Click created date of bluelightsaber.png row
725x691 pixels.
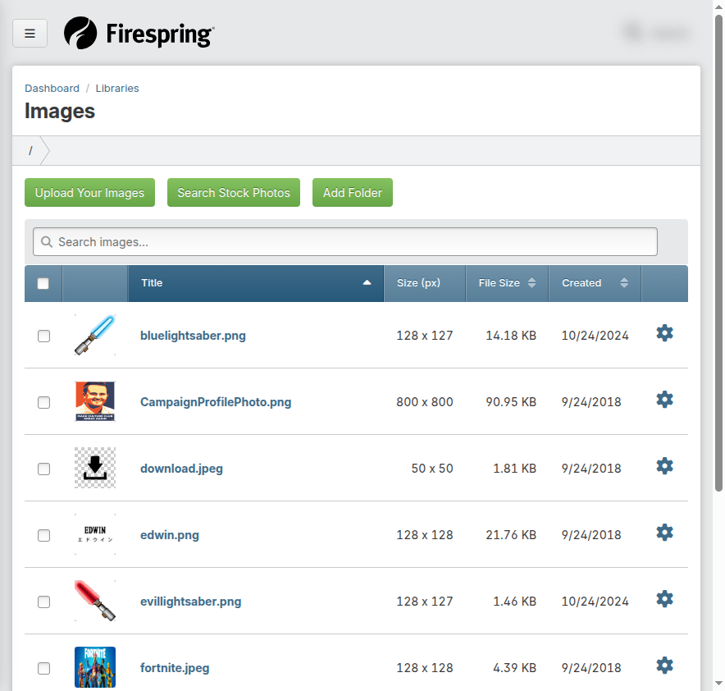(595, 336)
